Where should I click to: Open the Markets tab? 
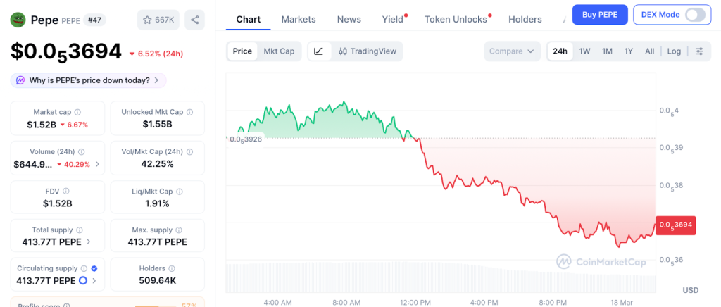(299, 20)
